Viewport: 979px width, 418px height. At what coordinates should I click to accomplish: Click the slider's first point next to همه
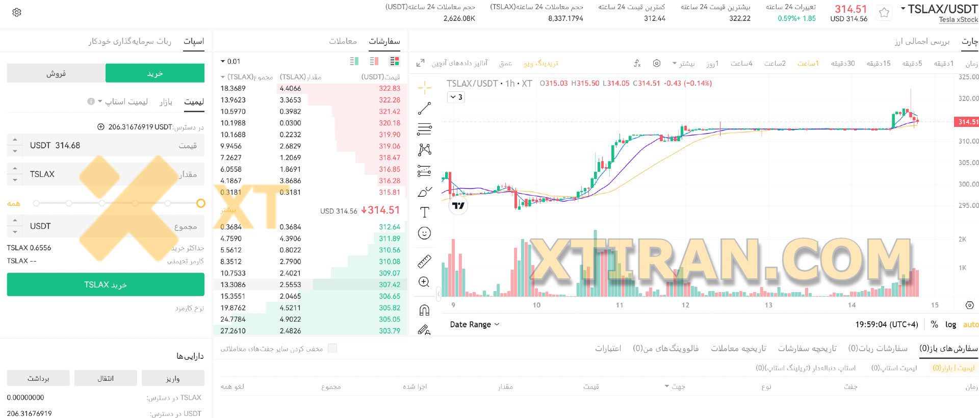click(x=36, y=203)
